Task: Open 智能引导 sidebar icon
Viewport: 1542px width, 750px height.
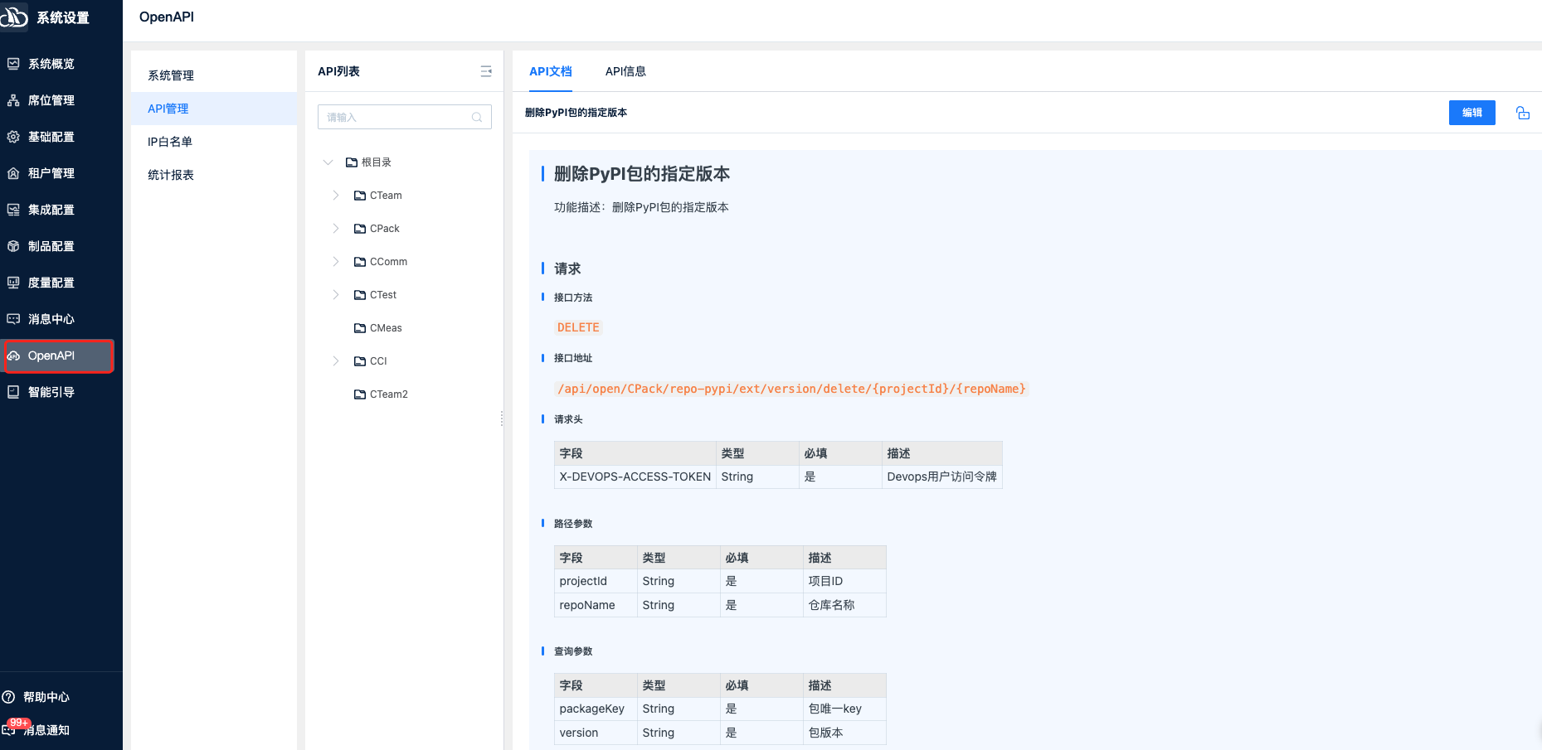Action: (13, 392)
